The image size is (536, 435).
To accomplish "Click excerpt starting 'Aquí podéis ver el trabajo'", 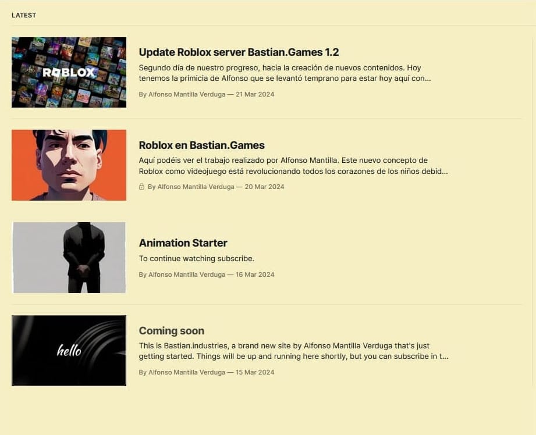I will click(293, 166).
